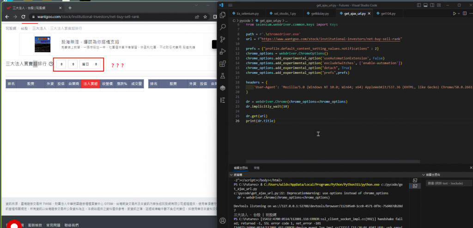Toggle panel layout icon in title bar
Screen dimensions: 473x228
point(425,5)
